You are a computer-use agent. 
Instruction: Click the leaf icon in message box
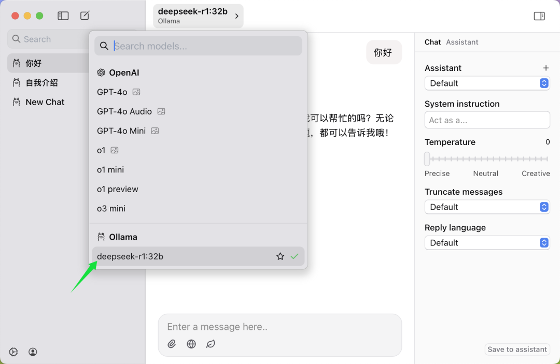(x=211, y=344)
